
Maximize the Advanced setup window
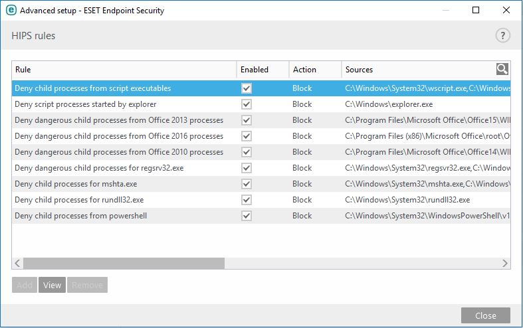click(x=476, y=11)
